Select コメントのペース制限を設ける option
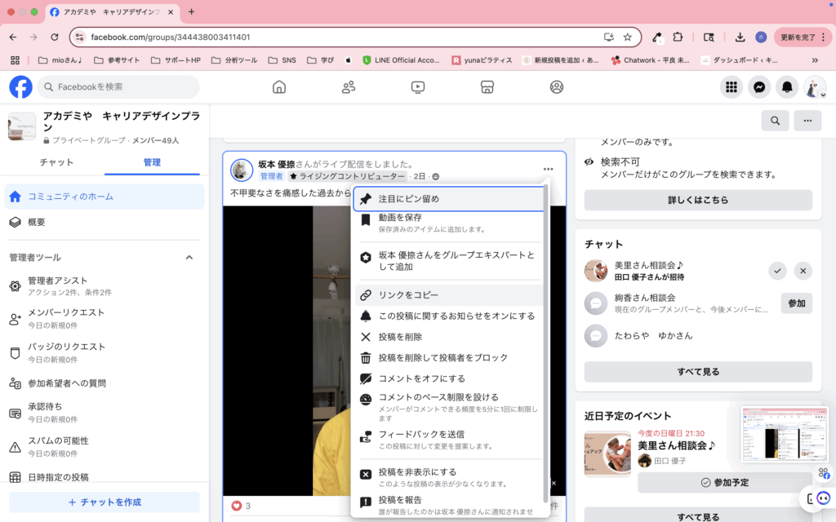Viewport: 836px width, 522px height. (448, 407)
